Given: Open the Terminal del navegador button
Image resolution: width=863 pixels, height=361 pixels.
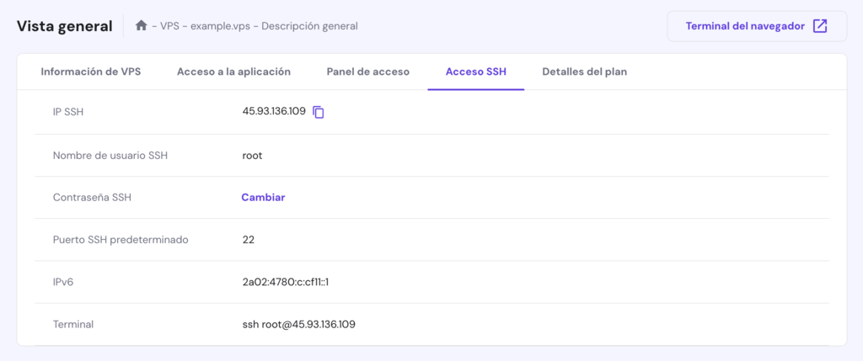Looking at the screenshot, I should (x=747, y=26).
